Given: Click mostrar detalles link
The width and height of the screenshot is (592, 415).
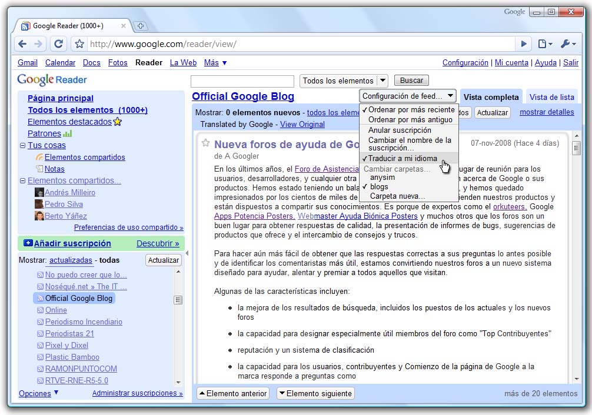Looking at the screenshot, I should point(547,112).
